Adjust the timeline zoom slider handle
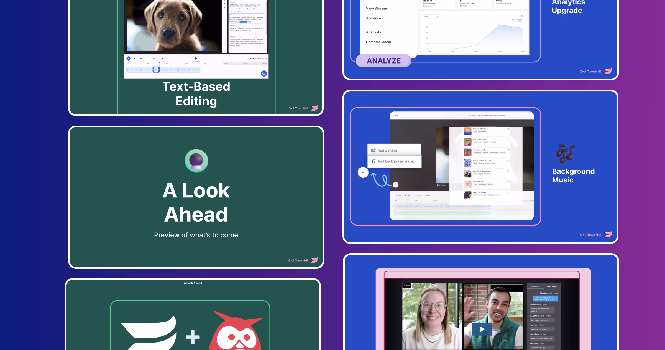665x350 pixels. click(x=254, y=58)
